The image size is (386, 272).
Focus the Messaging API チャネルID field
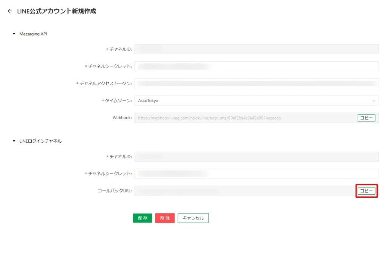point(256,49)
